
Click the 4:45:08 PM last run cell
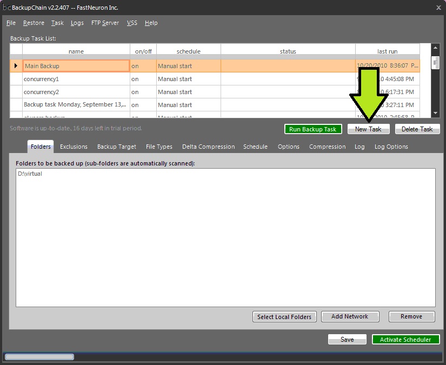pos(388,79)
